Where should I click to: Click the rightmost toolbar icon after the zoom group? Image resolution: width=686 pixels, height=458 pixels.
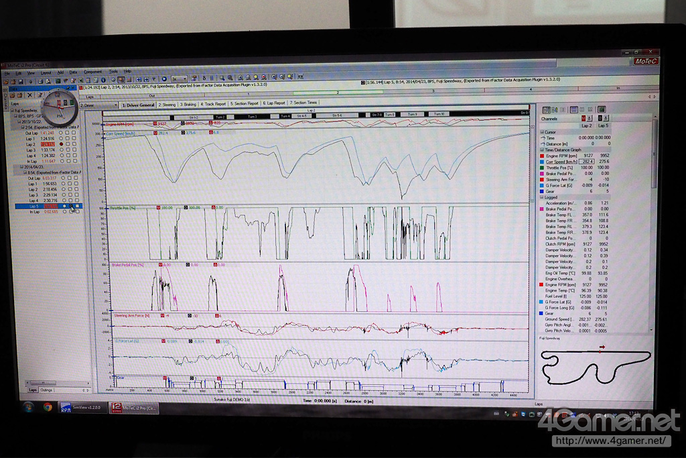[301, 76]
